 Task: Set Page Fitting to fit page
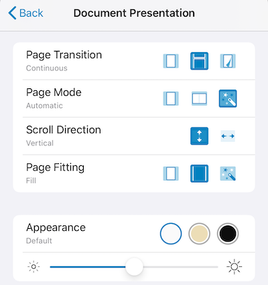pos(171,173)
